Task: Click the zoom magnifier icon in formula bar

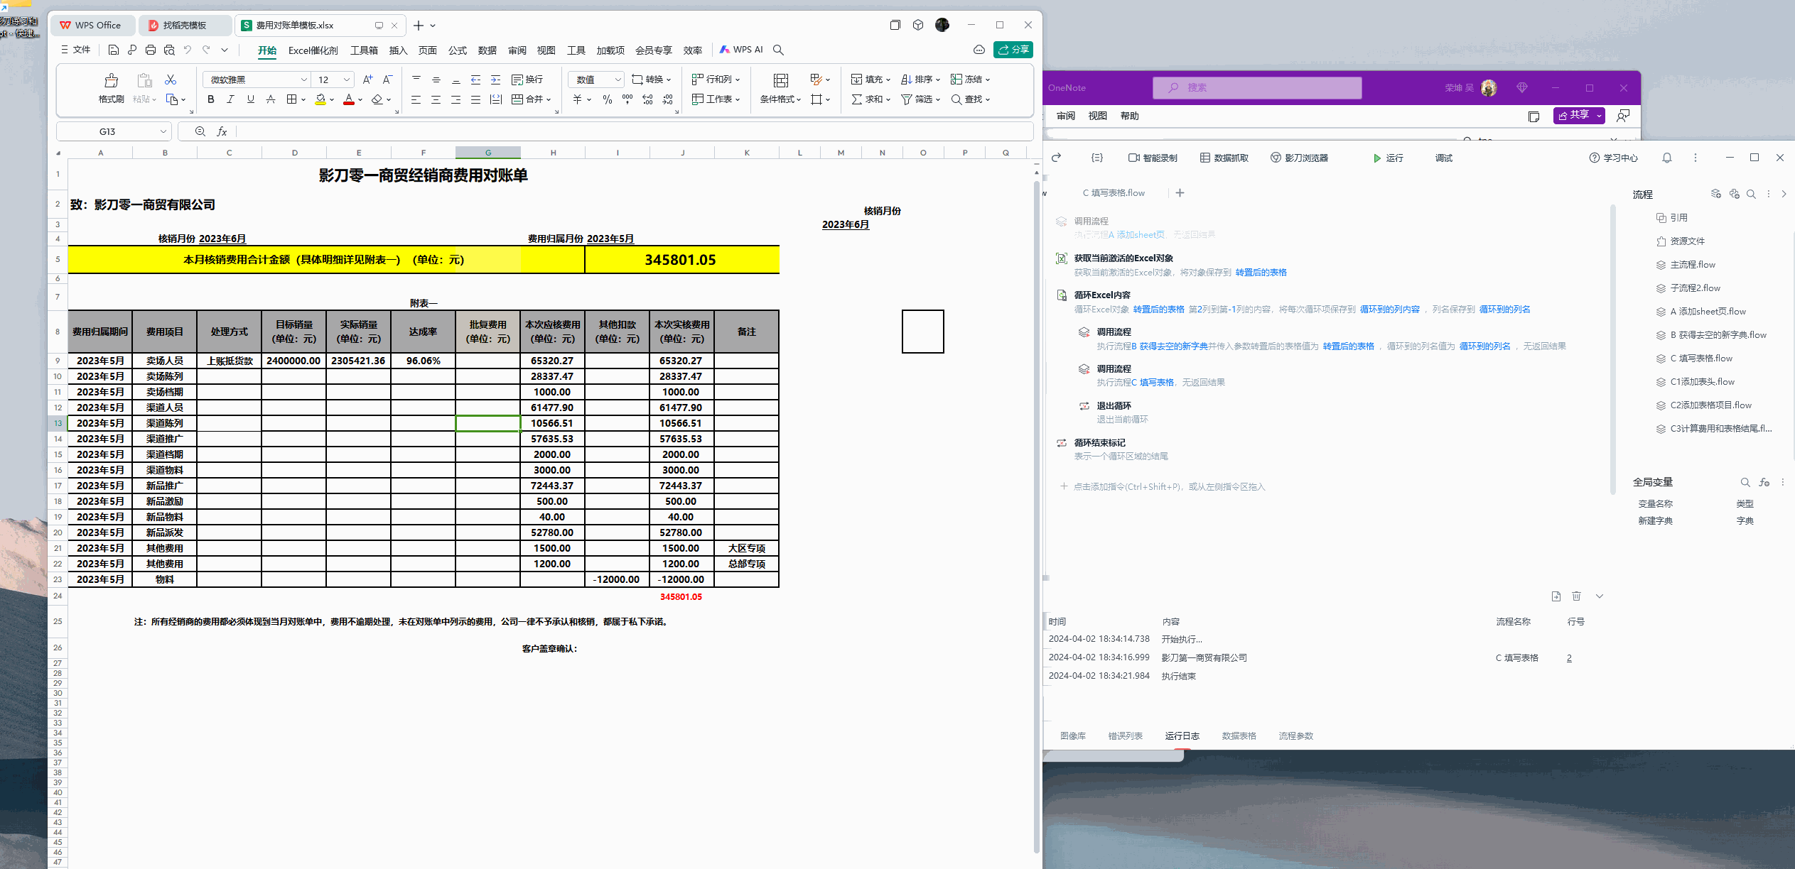Action: [200, 131]
